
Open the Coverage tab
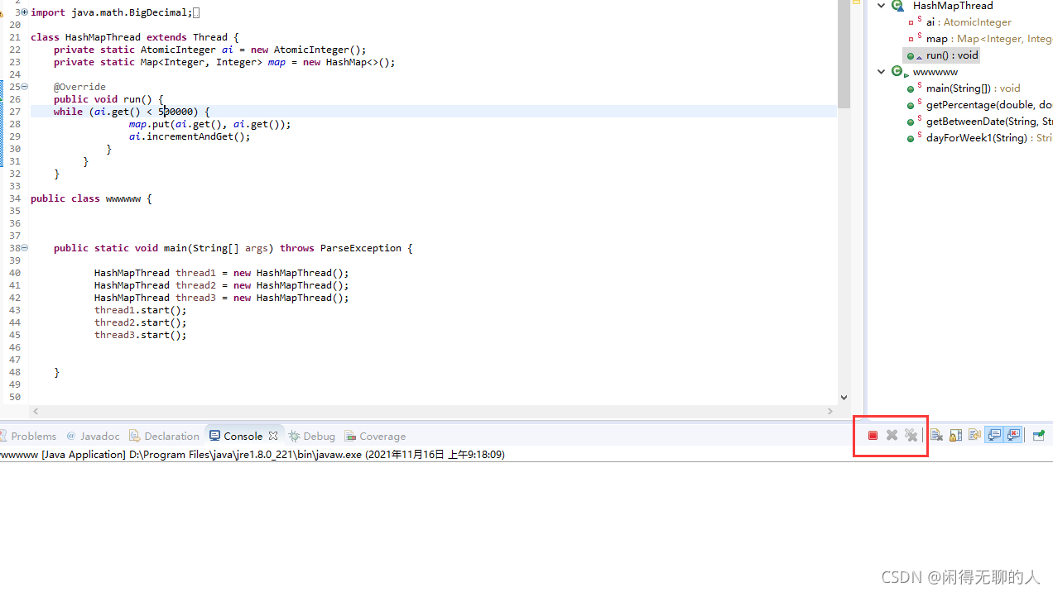click(x=375, y=436)
